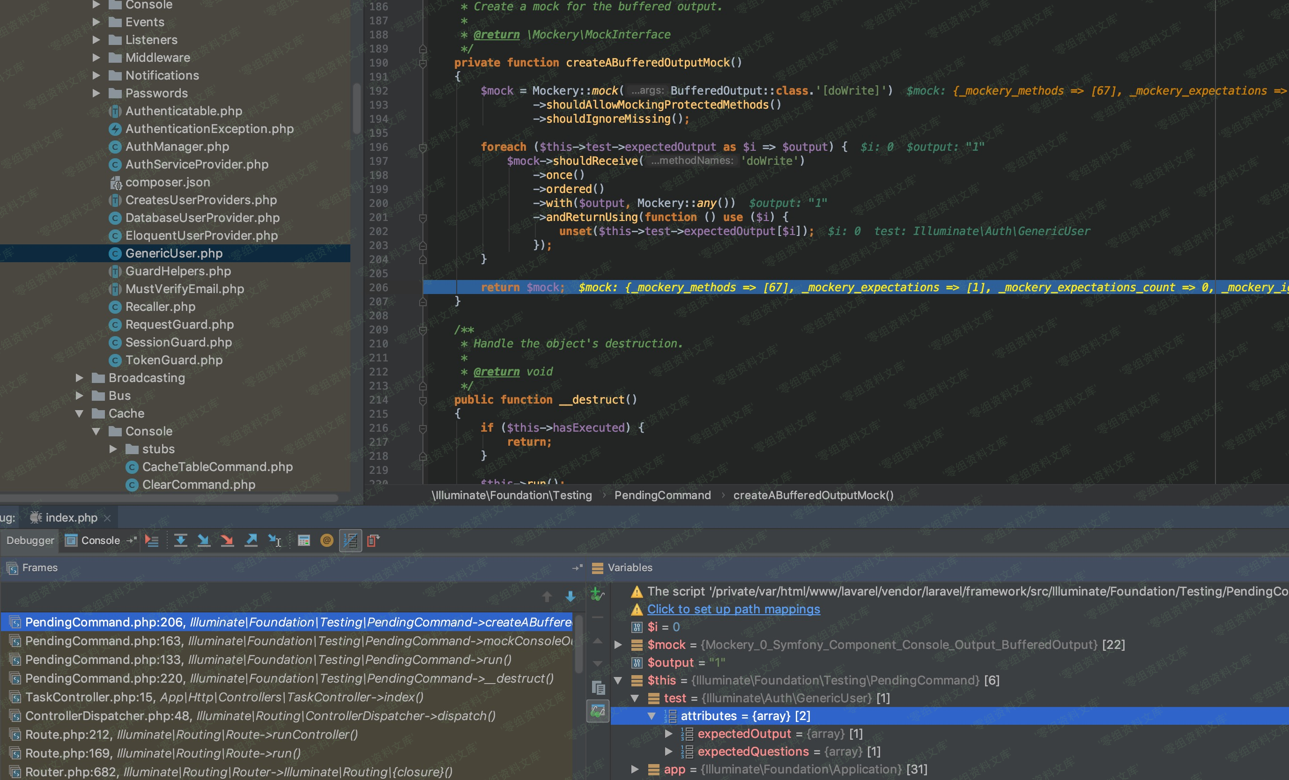Image resolution: width=1289 pixels, height=780 pixels.
Task: Click the New Watch glasses icon
Action: click(x=597, y=595)
